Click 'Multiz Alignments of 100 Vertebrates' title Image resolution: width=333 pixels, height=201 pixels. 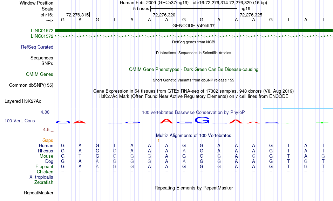[193, 136]
